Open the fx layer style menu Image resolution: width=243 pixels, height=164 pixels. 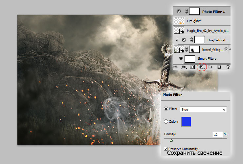184,67
